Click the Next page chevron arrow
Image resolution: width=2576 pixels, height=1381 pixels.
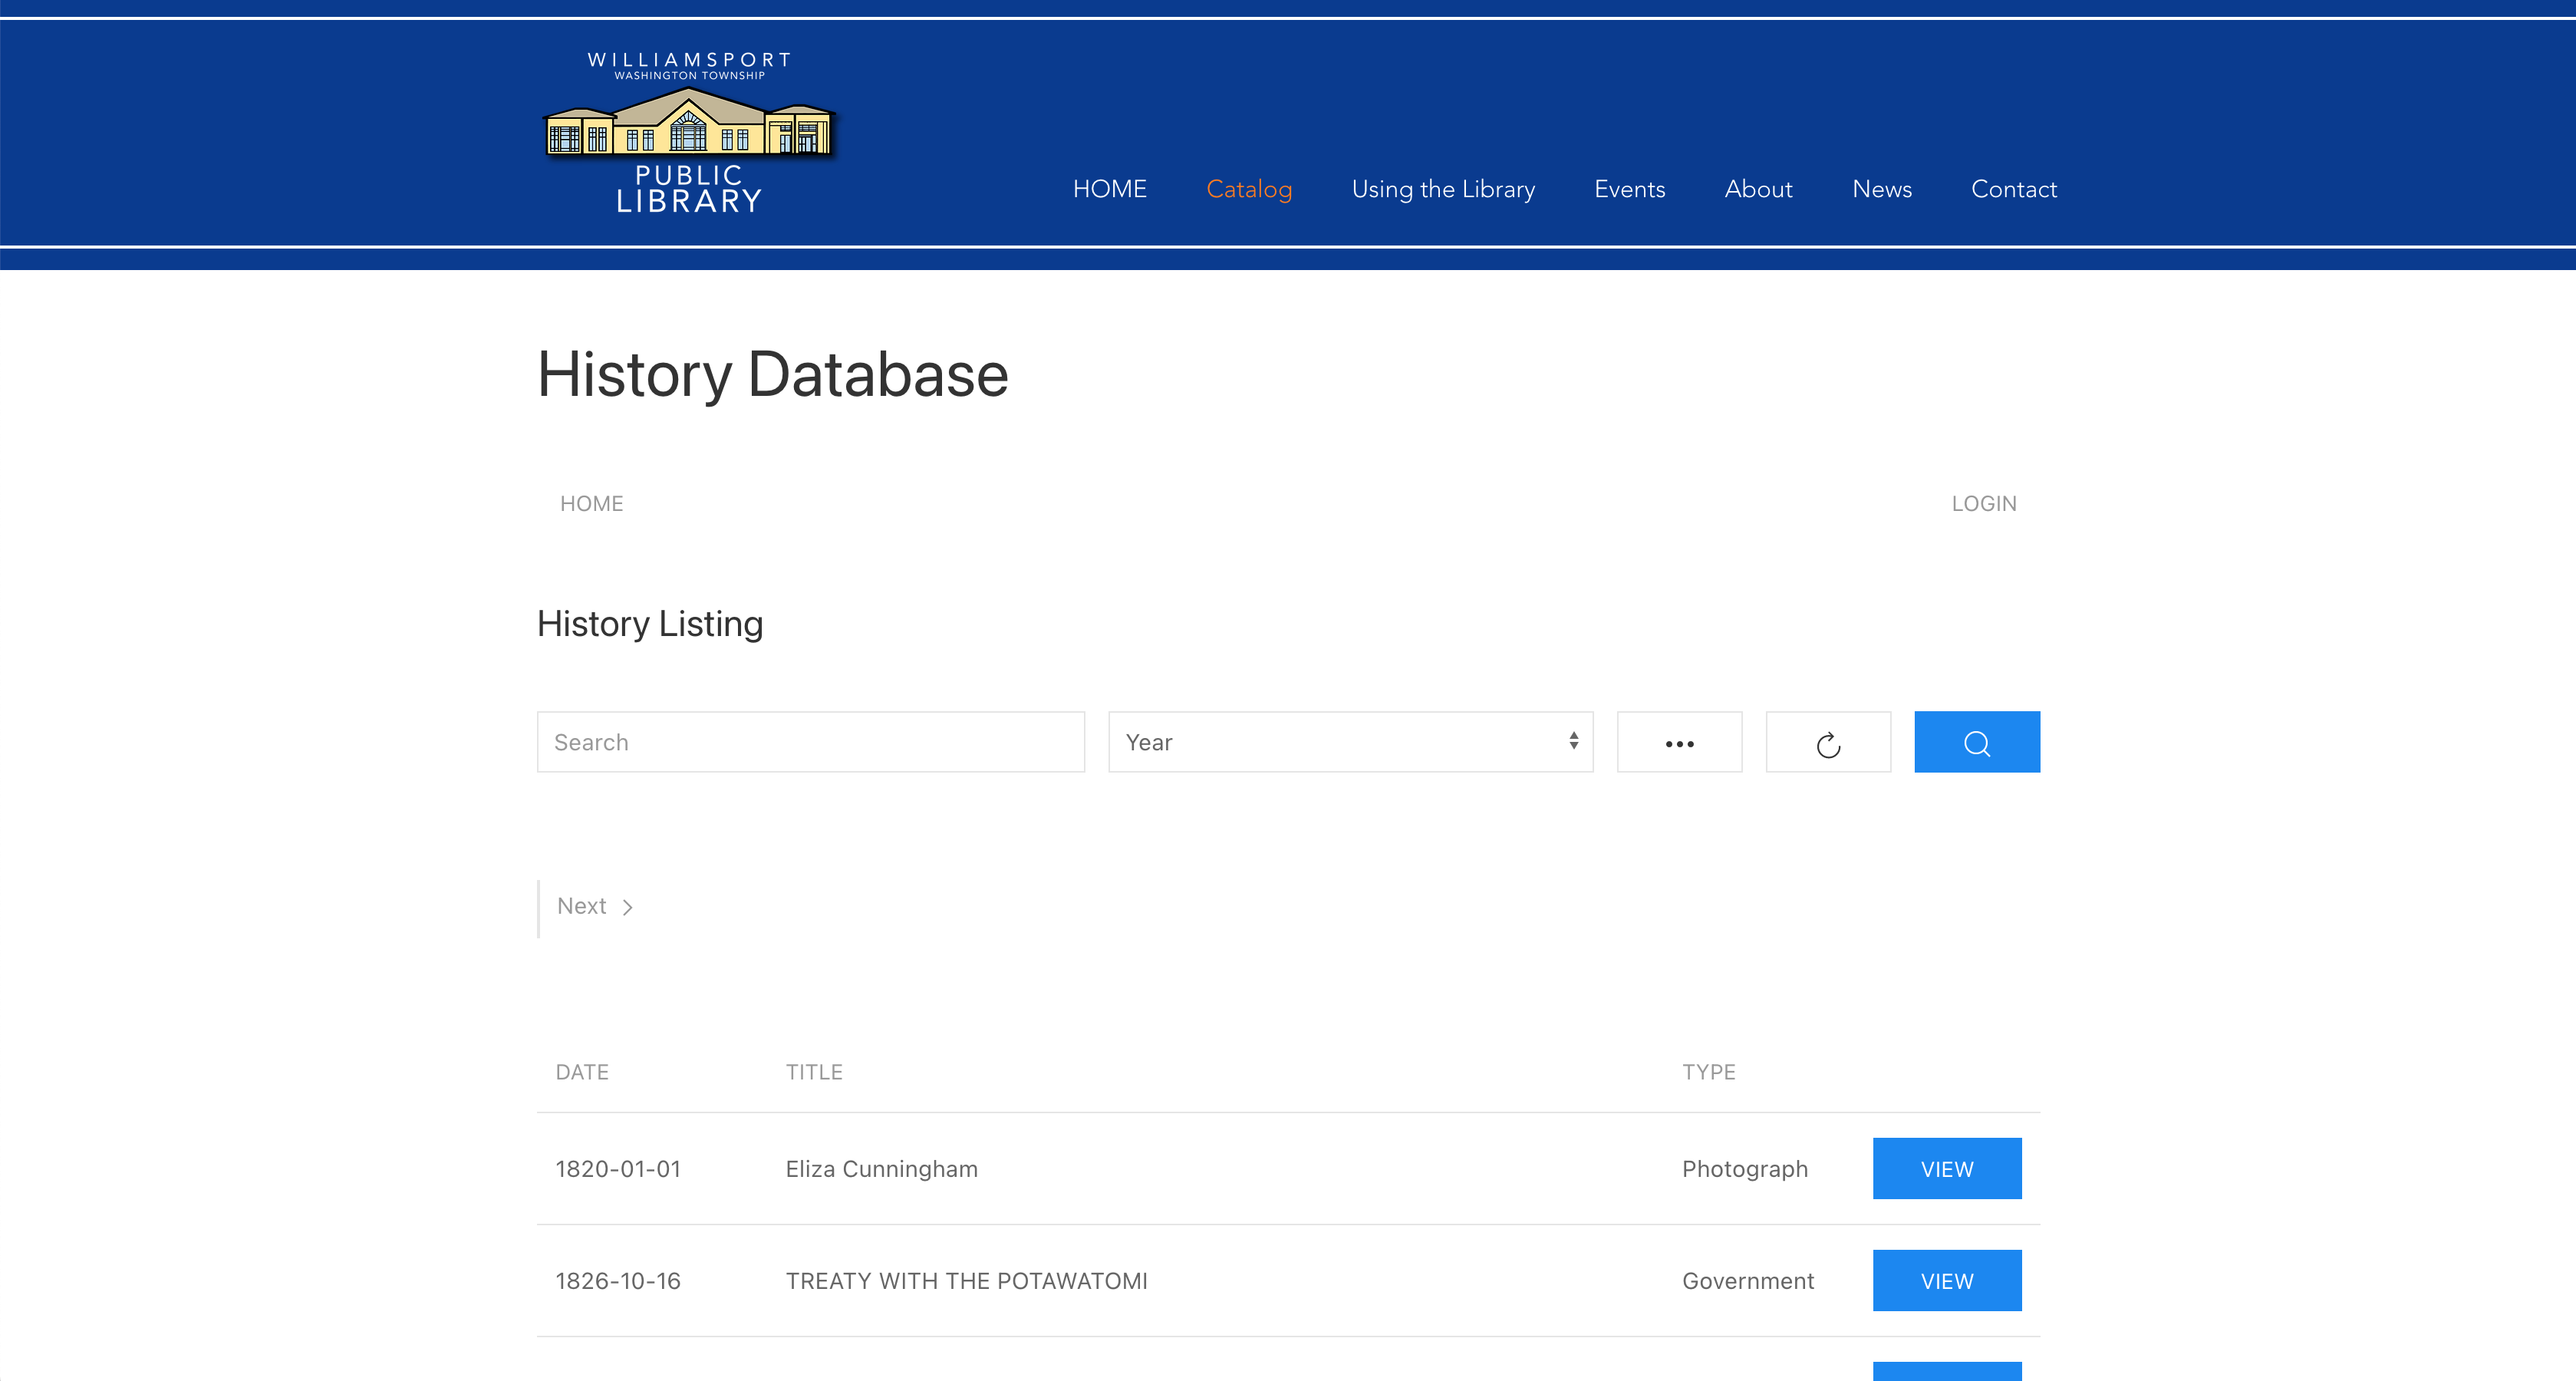pyautogui.click(x=630, y=907)
